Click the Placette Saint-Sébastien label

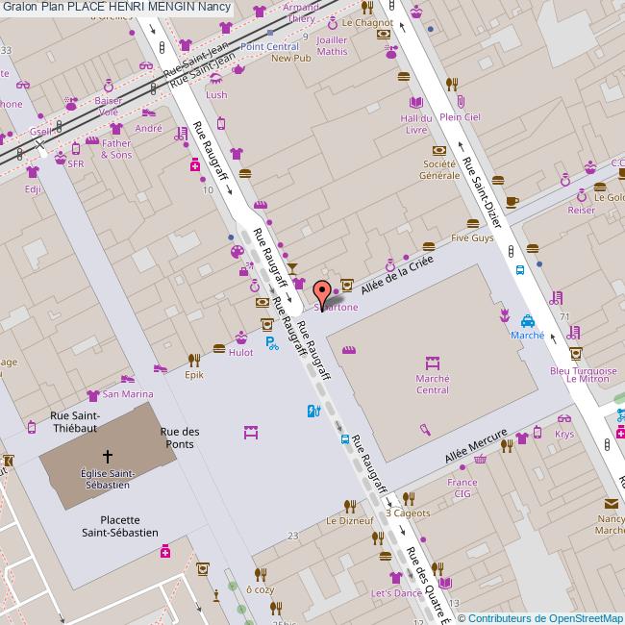[120, 525]
